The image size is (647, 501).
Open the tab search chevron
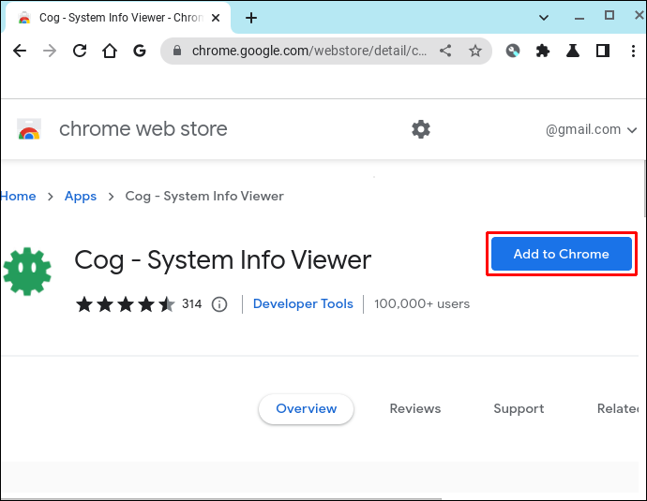pos(544,17)
